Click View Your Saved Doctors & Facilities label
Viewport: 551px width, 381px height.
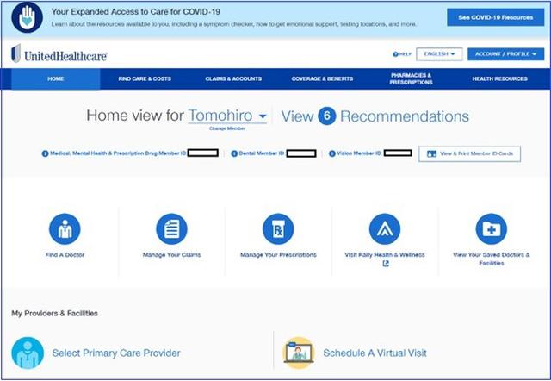pos(492,259)
